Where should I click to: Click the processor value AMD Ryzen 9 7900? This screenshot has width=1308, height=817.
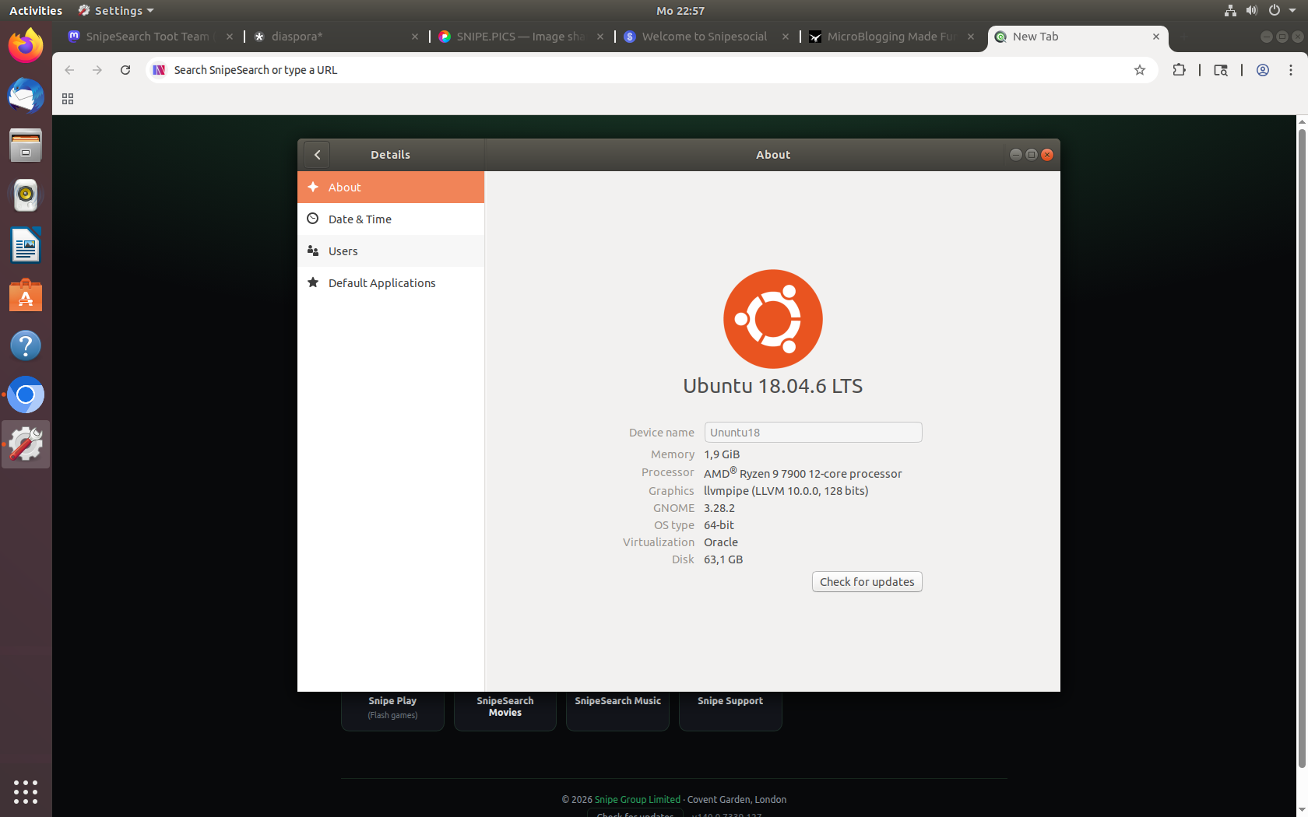(803, 473)
